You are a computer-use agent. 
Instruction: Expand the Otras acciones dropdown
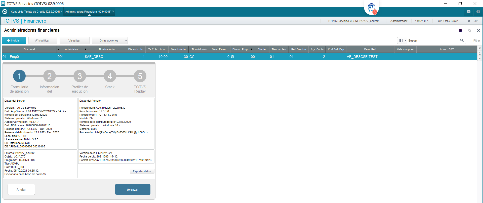tap(110, 40)
